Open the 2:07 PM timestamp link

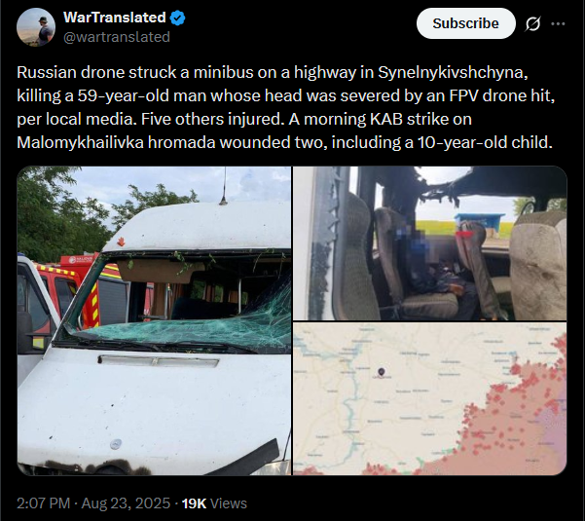(43, 503)
